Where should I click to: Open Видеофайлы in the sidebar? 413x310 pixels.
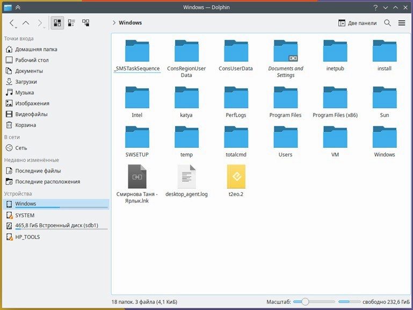(56, 114)
